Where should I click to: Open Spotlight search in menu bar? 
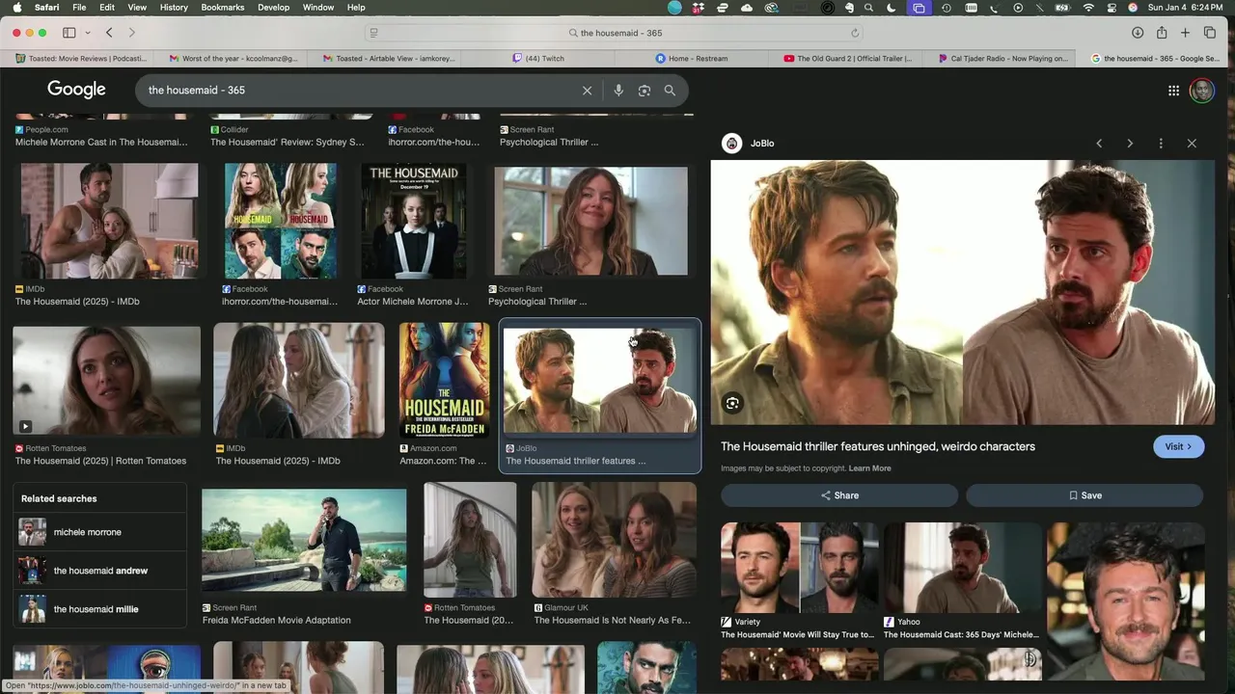868,8
